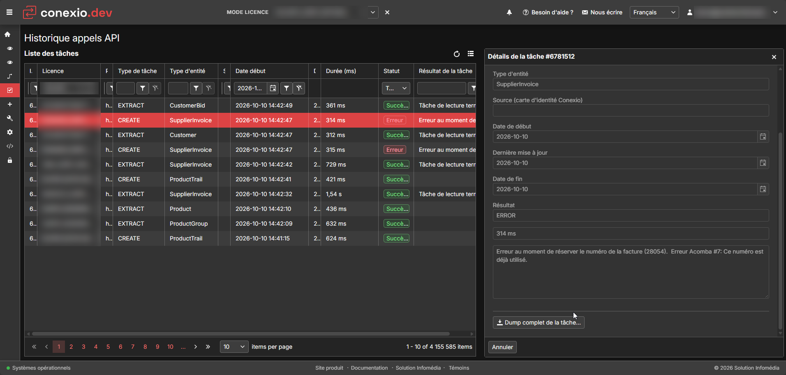Viewport: 786px width, 375px height.
Task: Open Nous écrire link
Action: [x=602, y=12]
